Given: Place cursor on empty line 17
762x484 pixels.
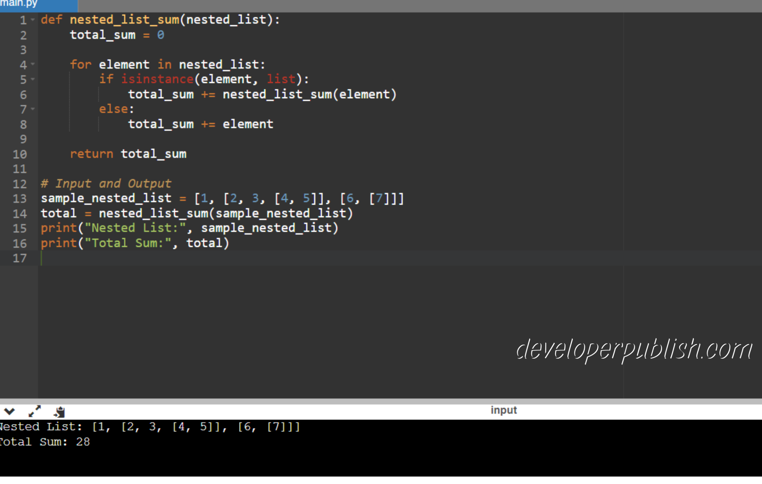Looking at the screenshot, I should (x=95, y=258).
